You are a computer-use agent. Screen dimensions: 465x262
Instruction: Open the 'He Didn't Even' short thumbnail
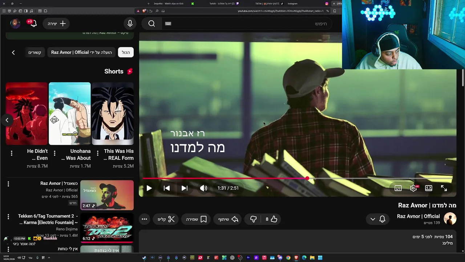[27, 114]
